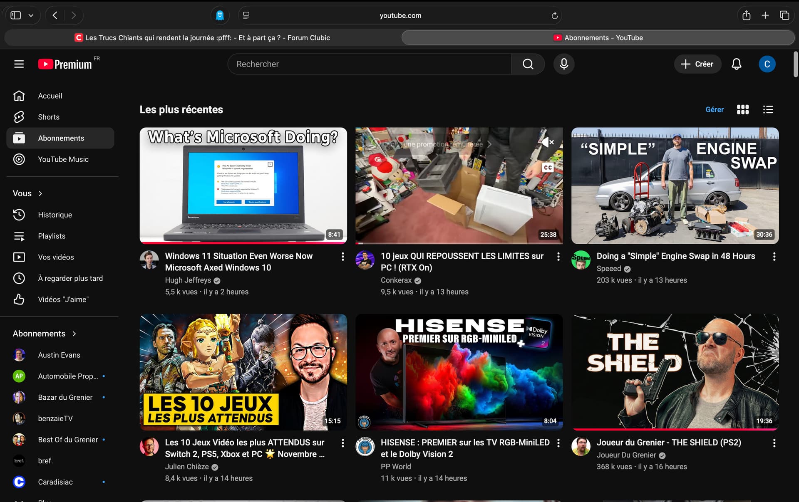
Task: Unmute the Conkerax video preview
Action: (548, 142)
